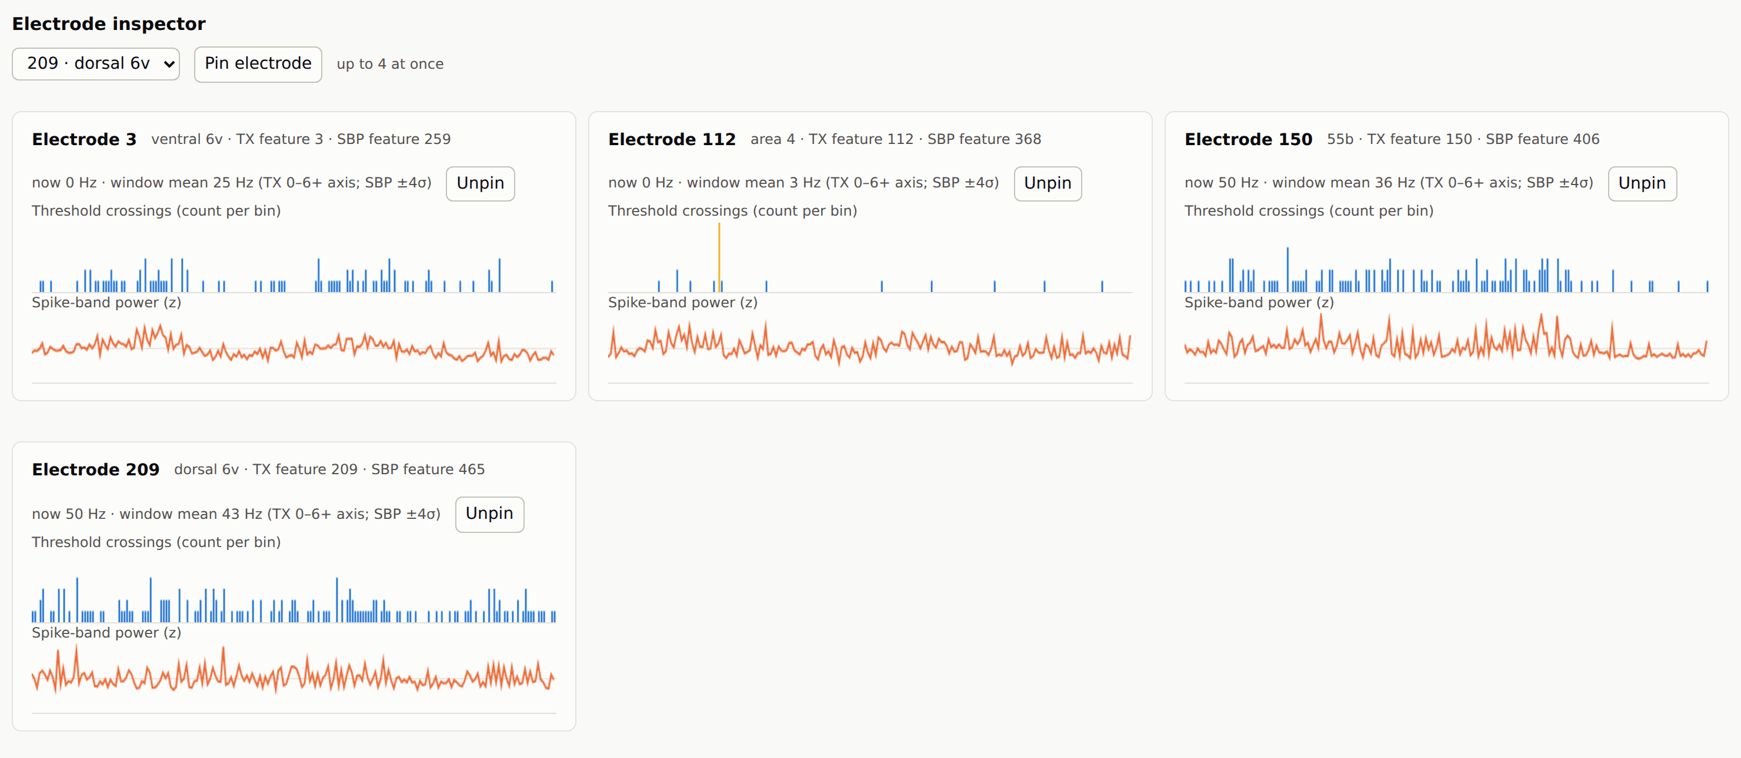Click the Electrode 112 title

tap(671, 139)
